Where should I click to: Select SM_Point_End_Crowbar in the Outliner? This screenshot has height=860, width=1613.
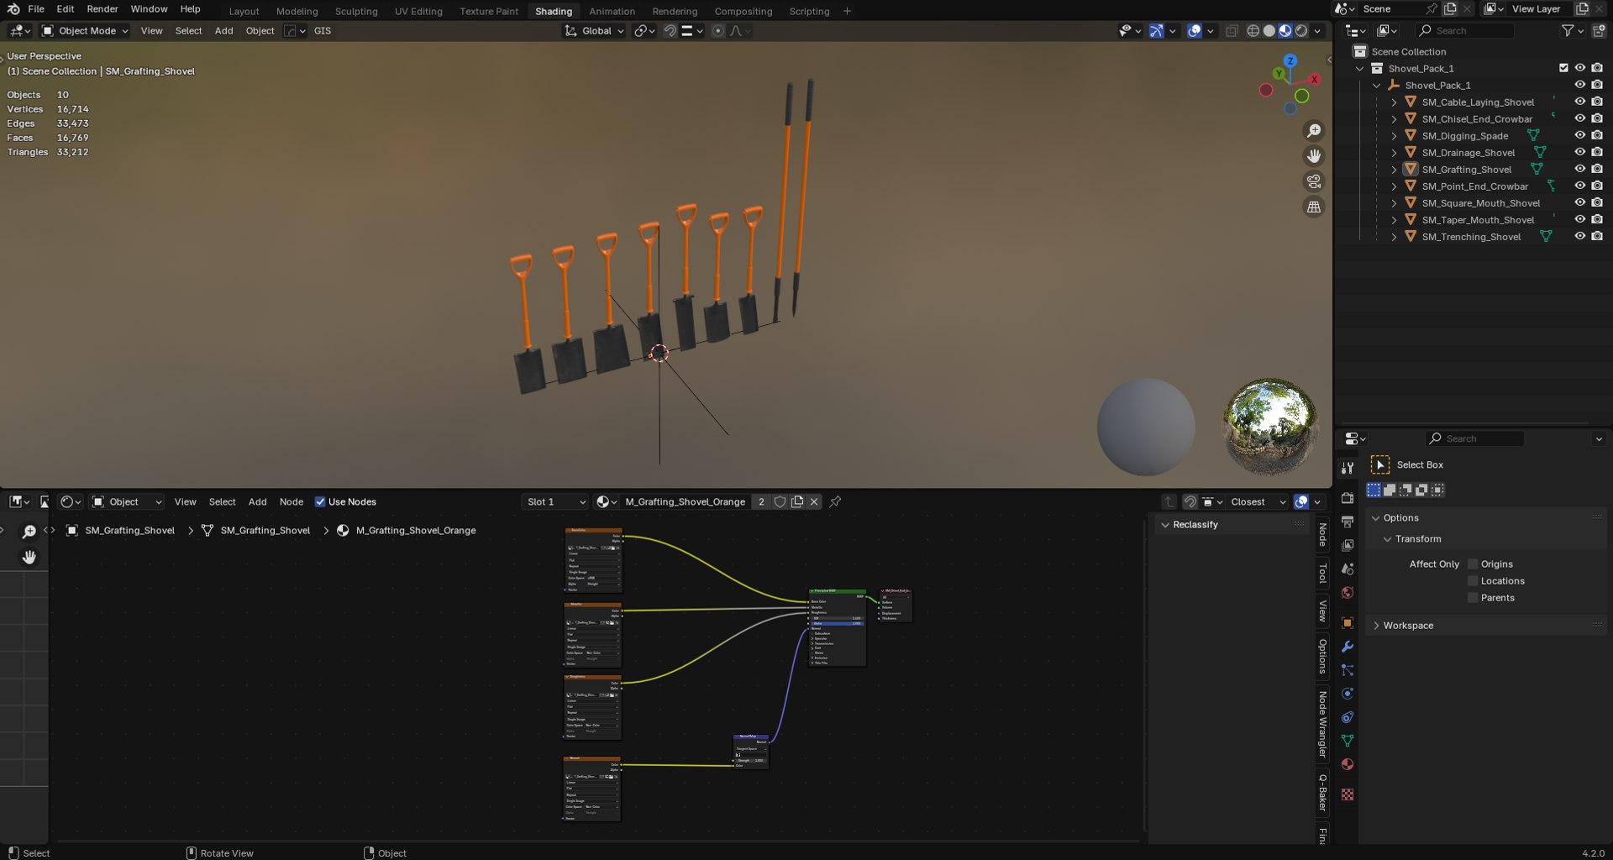click(x=1474, y=186)
